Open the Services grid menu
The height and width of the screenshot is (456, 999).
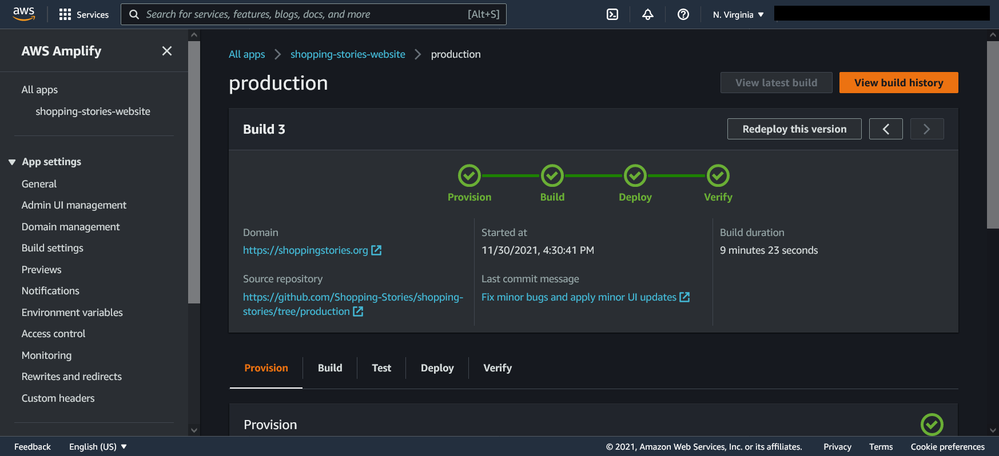point(84,14)
